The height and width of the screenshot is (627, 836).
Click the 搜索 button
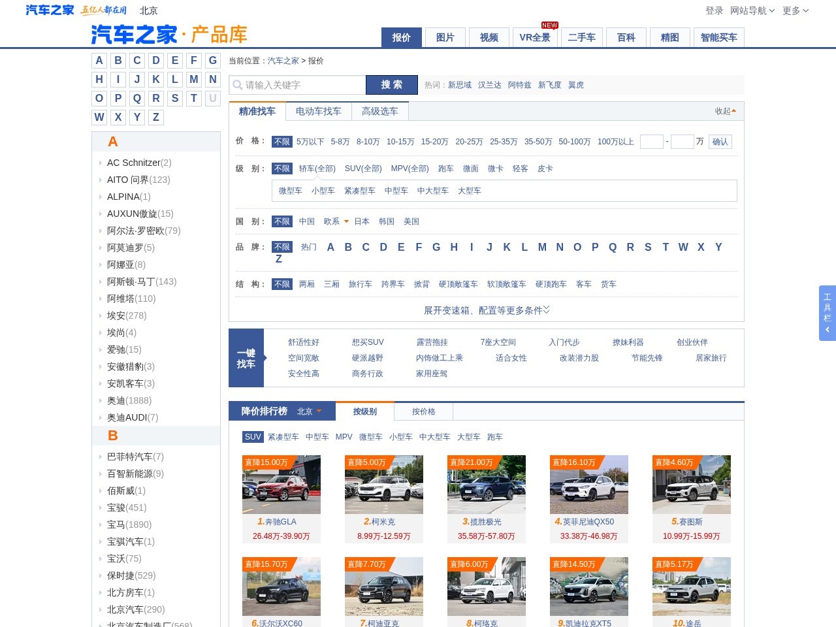(x=392, y=85)
